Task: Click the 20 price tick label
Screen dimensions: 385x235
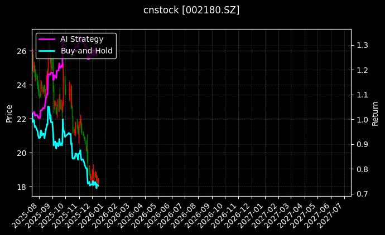Action: click(x=21, y=153)
